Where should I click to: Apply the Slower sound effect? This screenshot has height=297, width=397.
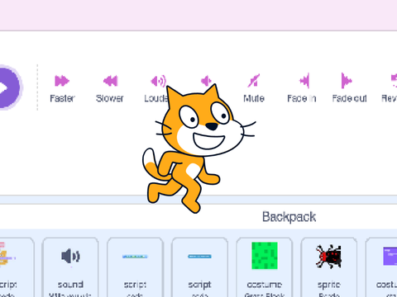point(110,88)
